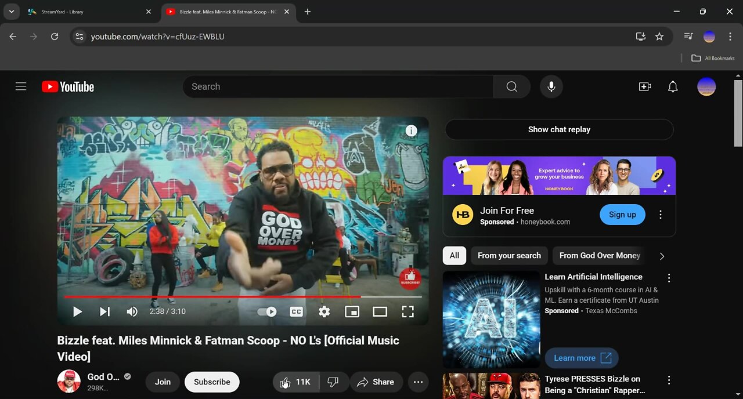Screen dimensions: 743x399
Task: Open the Tyrese PRESSES Bizzle video title
Action: click(595, 385)
